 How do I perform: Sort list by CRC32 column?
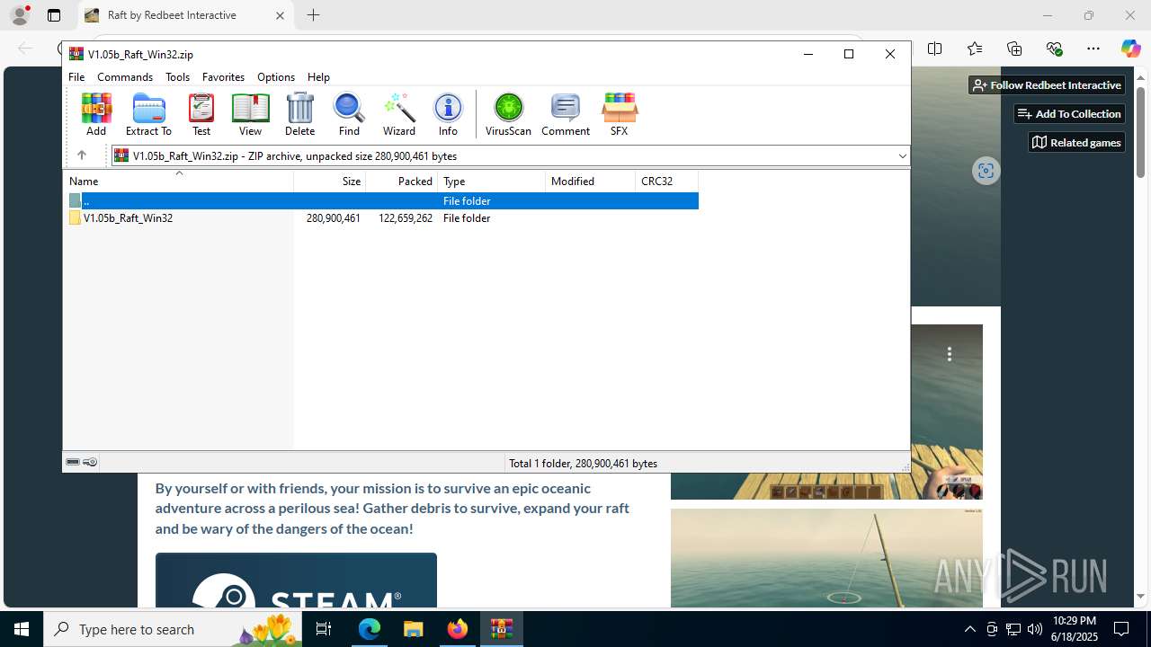667,182
